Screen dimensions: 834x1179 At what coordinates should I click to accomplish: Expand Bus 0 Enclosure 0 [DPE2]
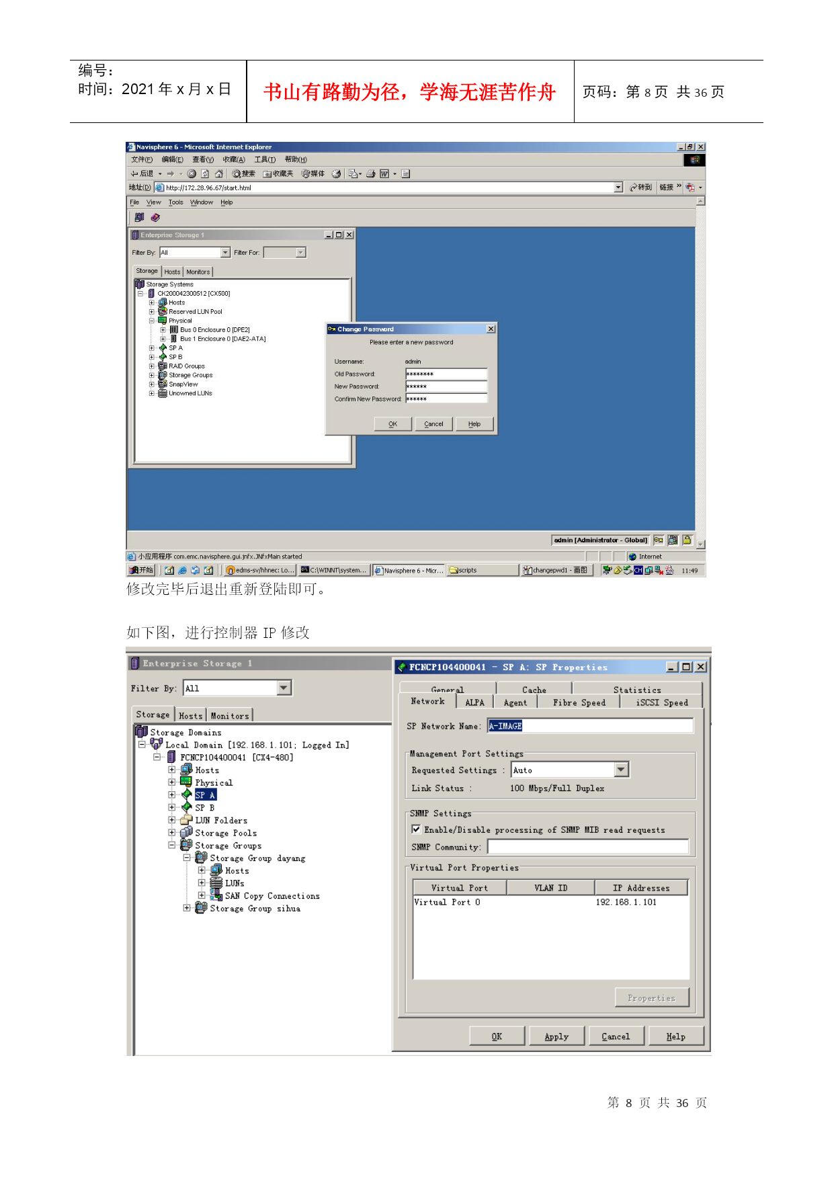tap(163, 329)
